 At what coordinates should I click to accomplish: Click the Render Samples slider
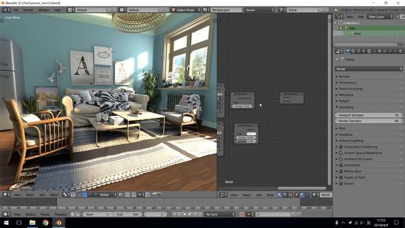pyautogui.click(x=368, y=121)
